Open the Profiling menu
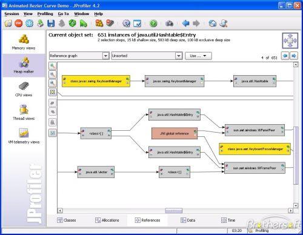The height and width of the screenshot is (235, 303). [x=45, y=14]
